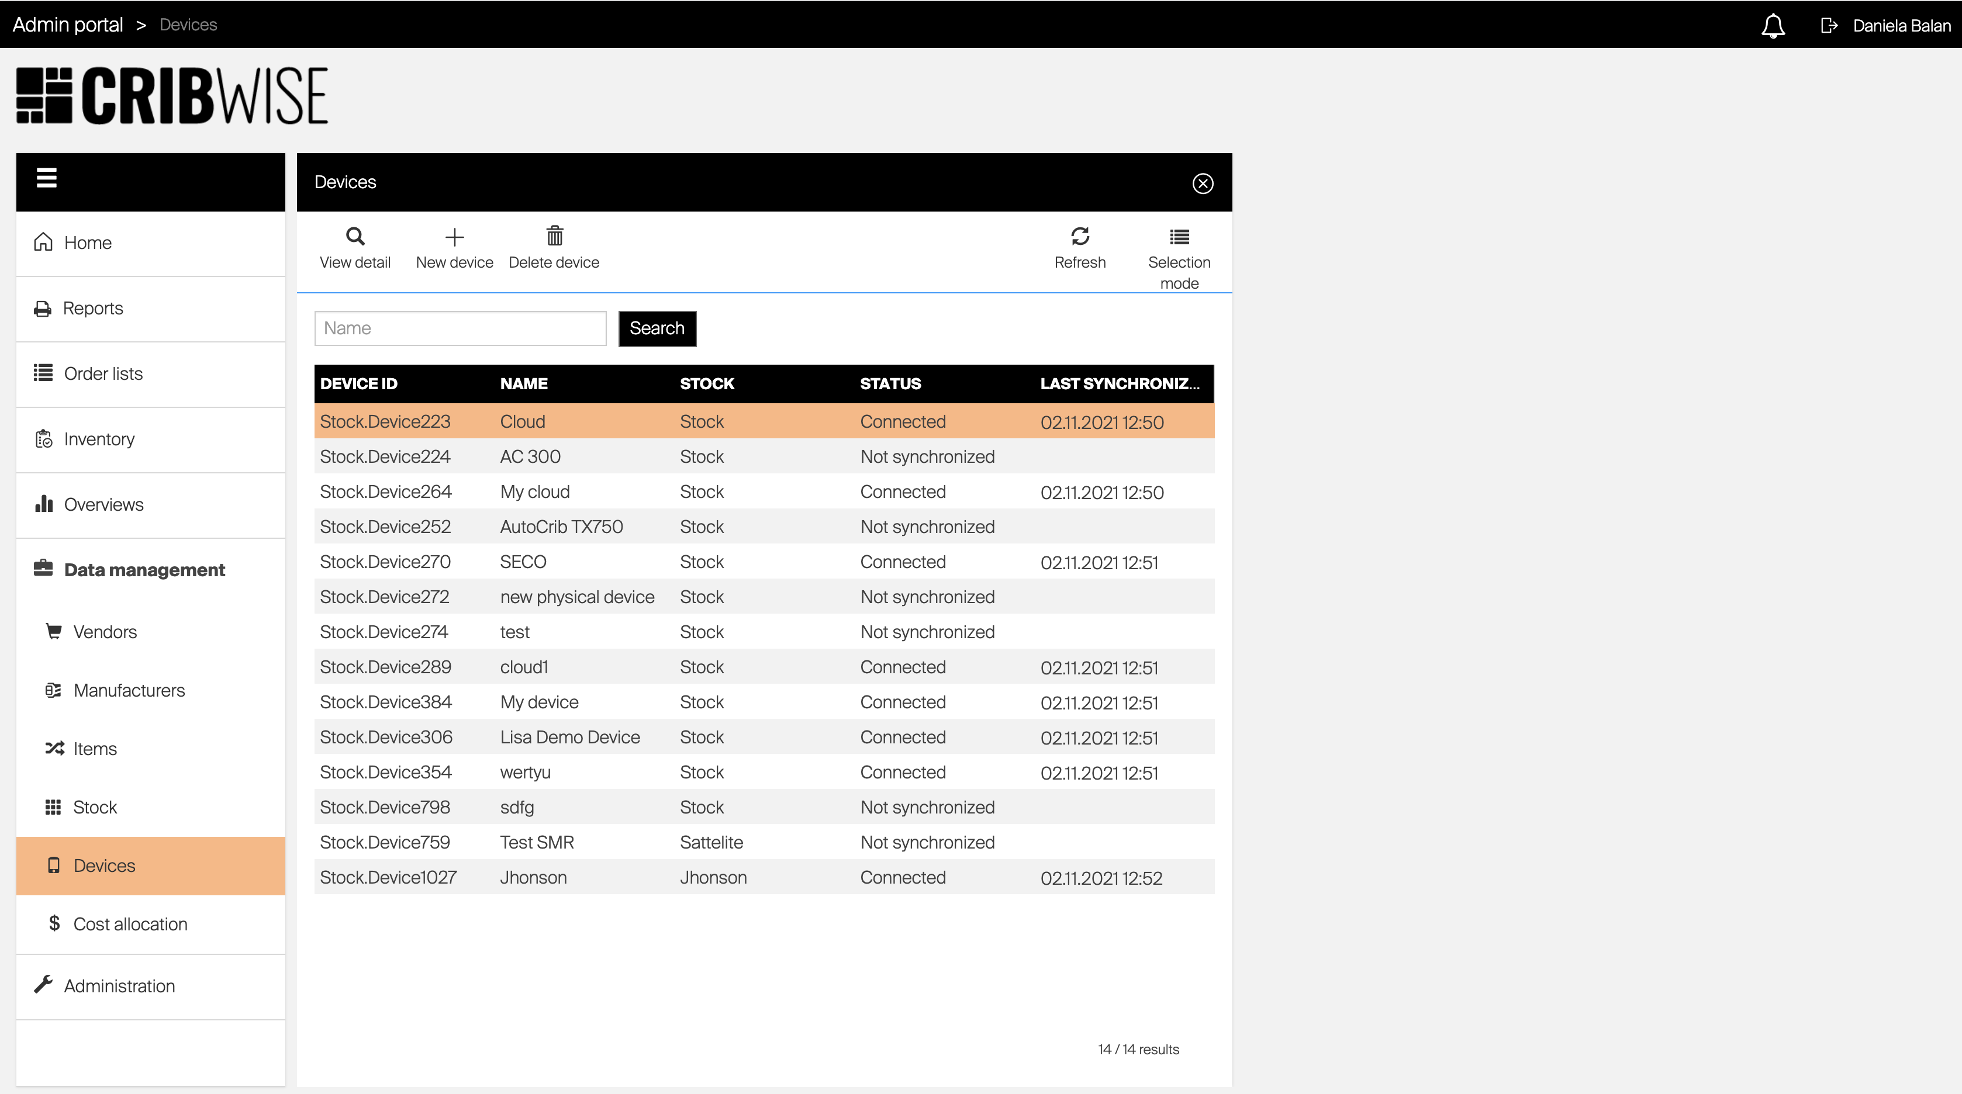
Task: Click the Delete device trash icon
Action: 554,236
